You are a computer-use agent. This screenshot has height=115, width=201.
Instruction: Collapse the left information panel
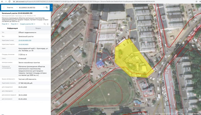click(x=52, y=7)
